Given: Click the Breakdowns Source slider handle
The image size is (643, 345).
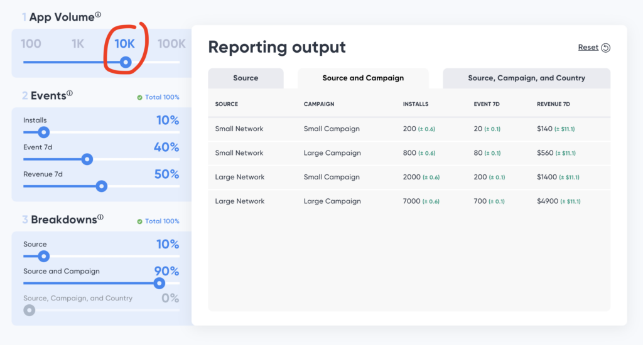Looking at the screenshot, I should click(x=43, y=257).
